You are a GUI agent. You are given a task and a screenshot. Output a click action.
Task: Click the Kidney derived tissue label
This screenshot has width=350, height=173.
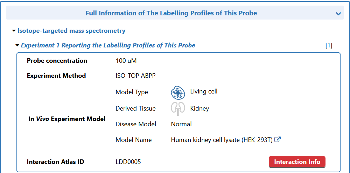(199, 108)
